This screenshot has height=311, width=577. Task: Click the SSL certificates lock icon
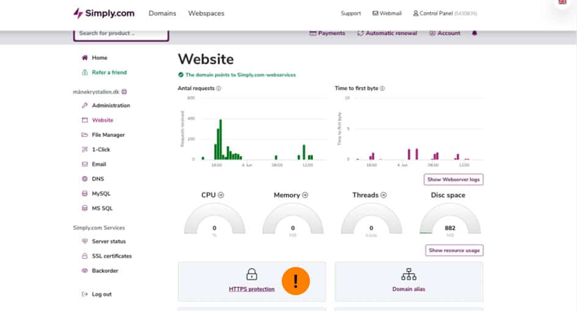pyautogui.click(x=84, y=256)
